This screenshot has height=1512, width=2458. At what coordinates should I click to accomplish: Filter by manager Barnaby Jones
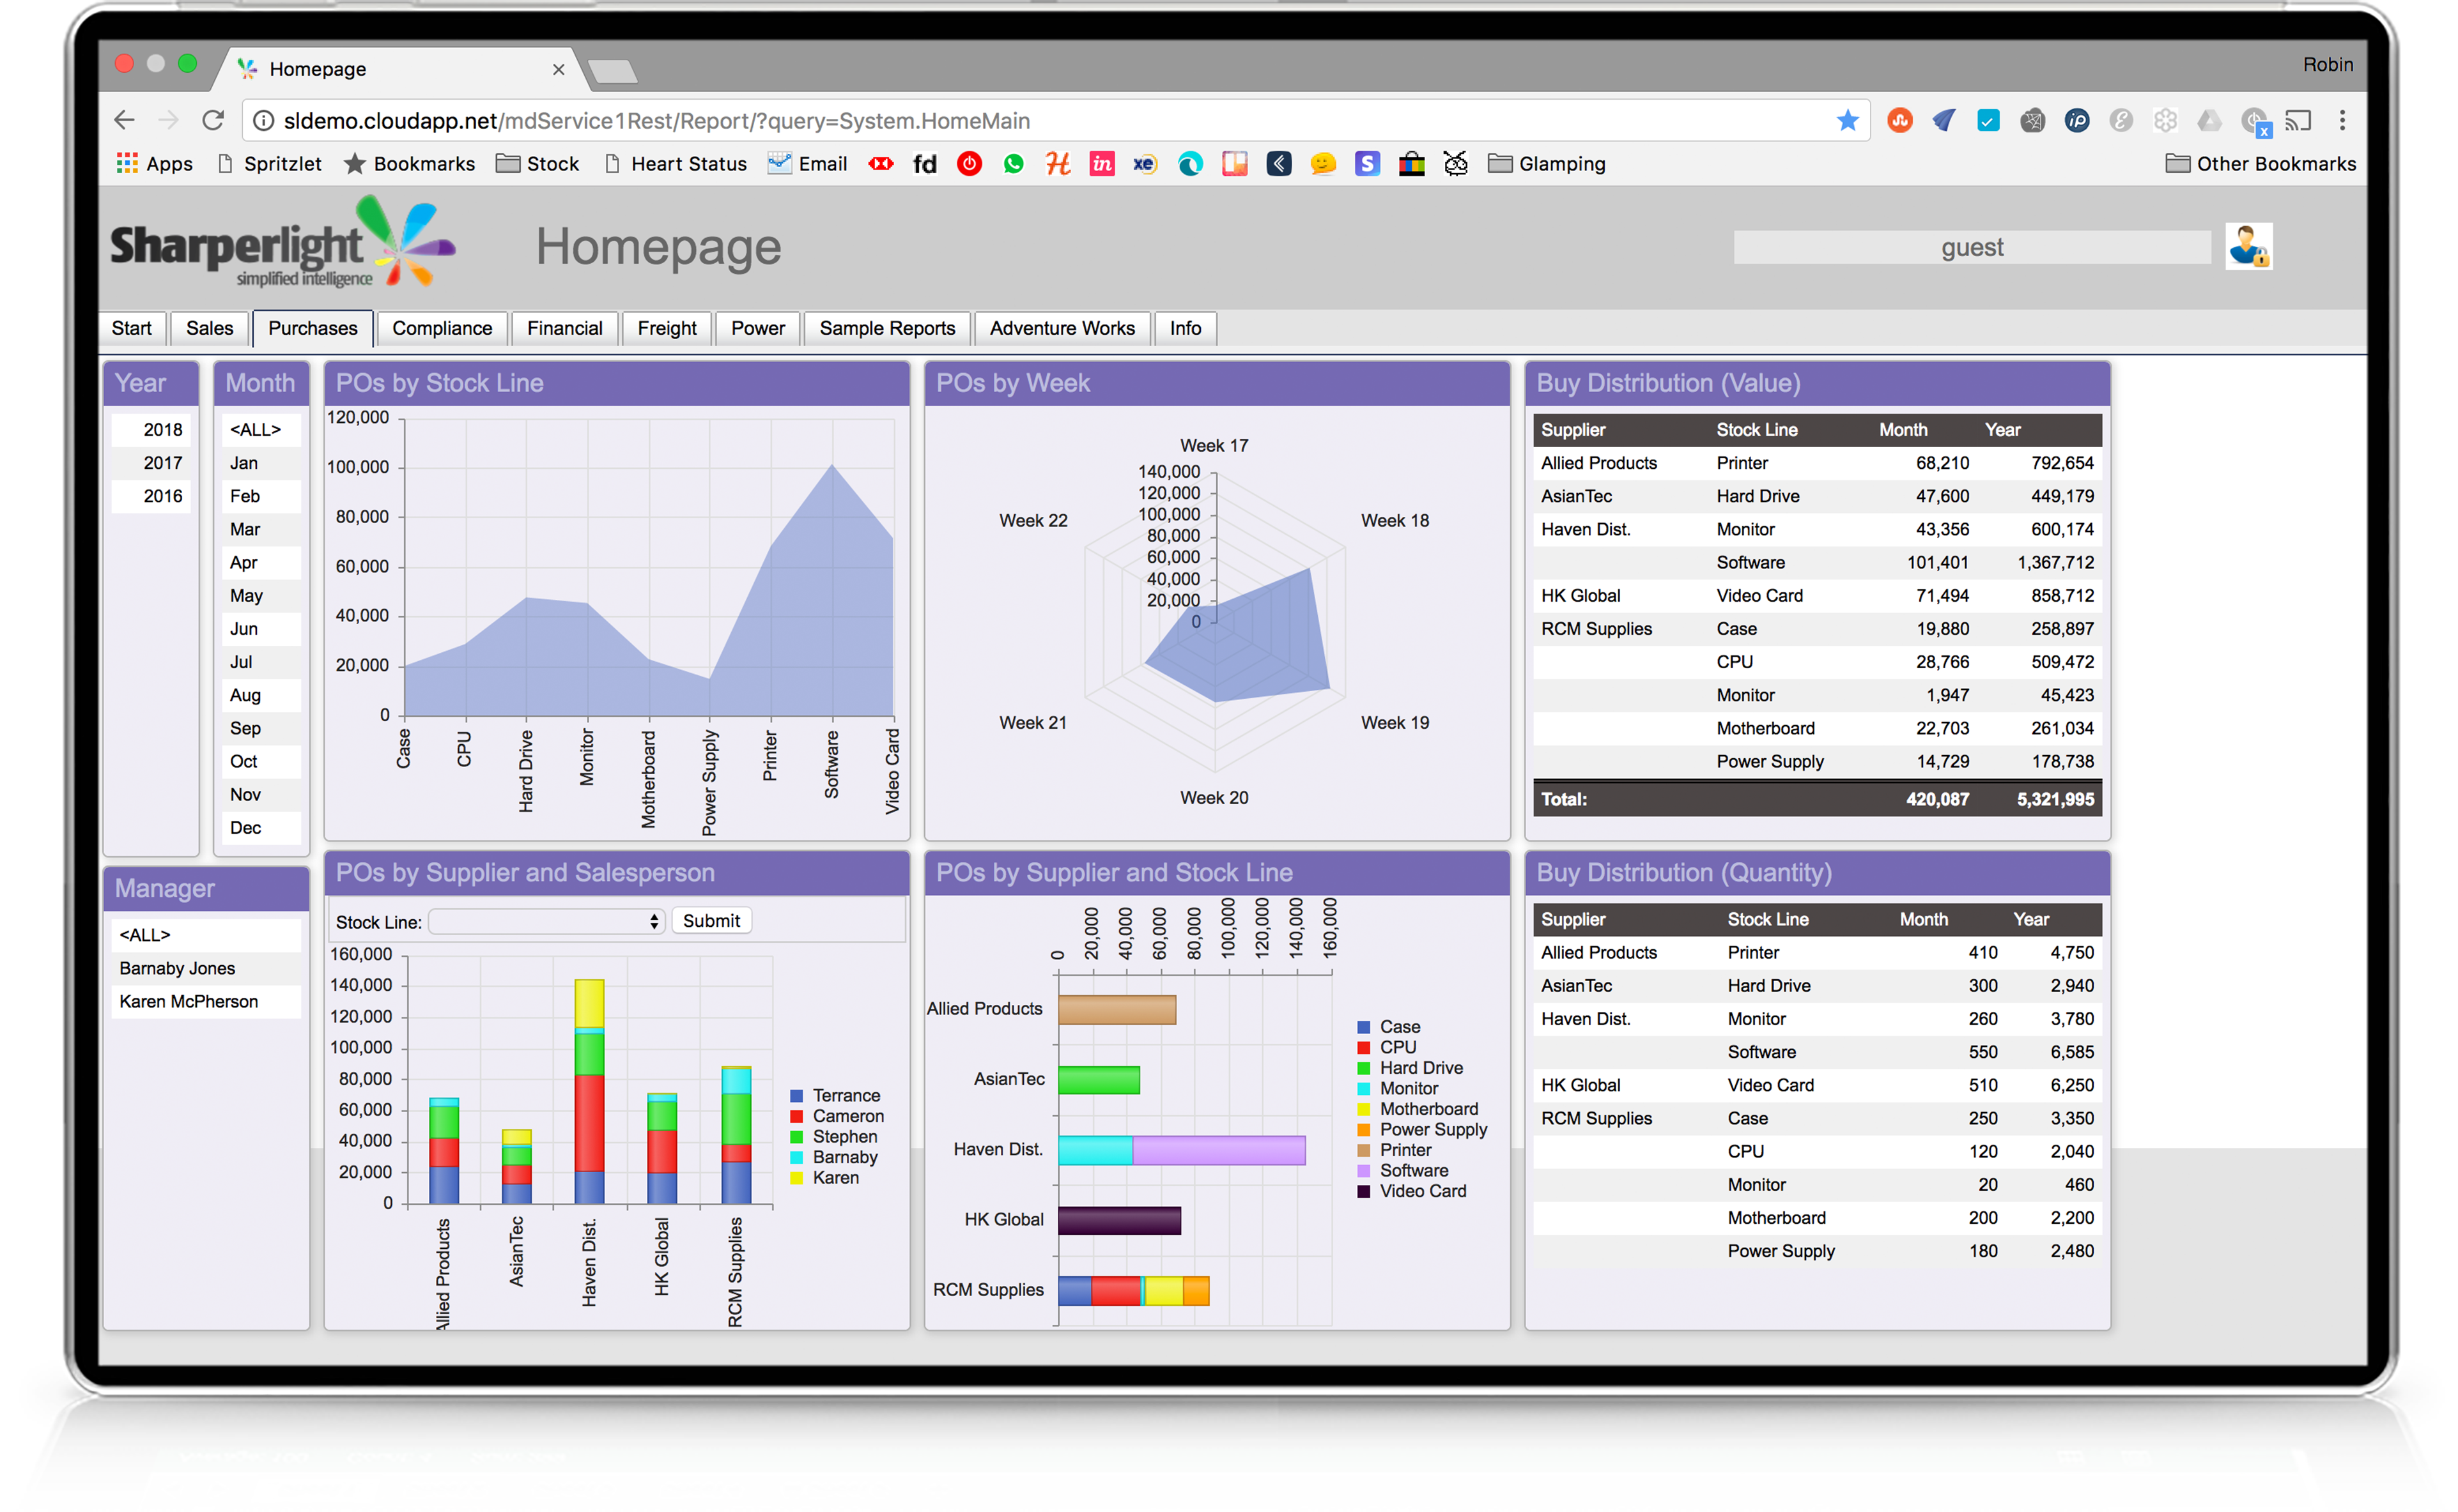[206, 968]
